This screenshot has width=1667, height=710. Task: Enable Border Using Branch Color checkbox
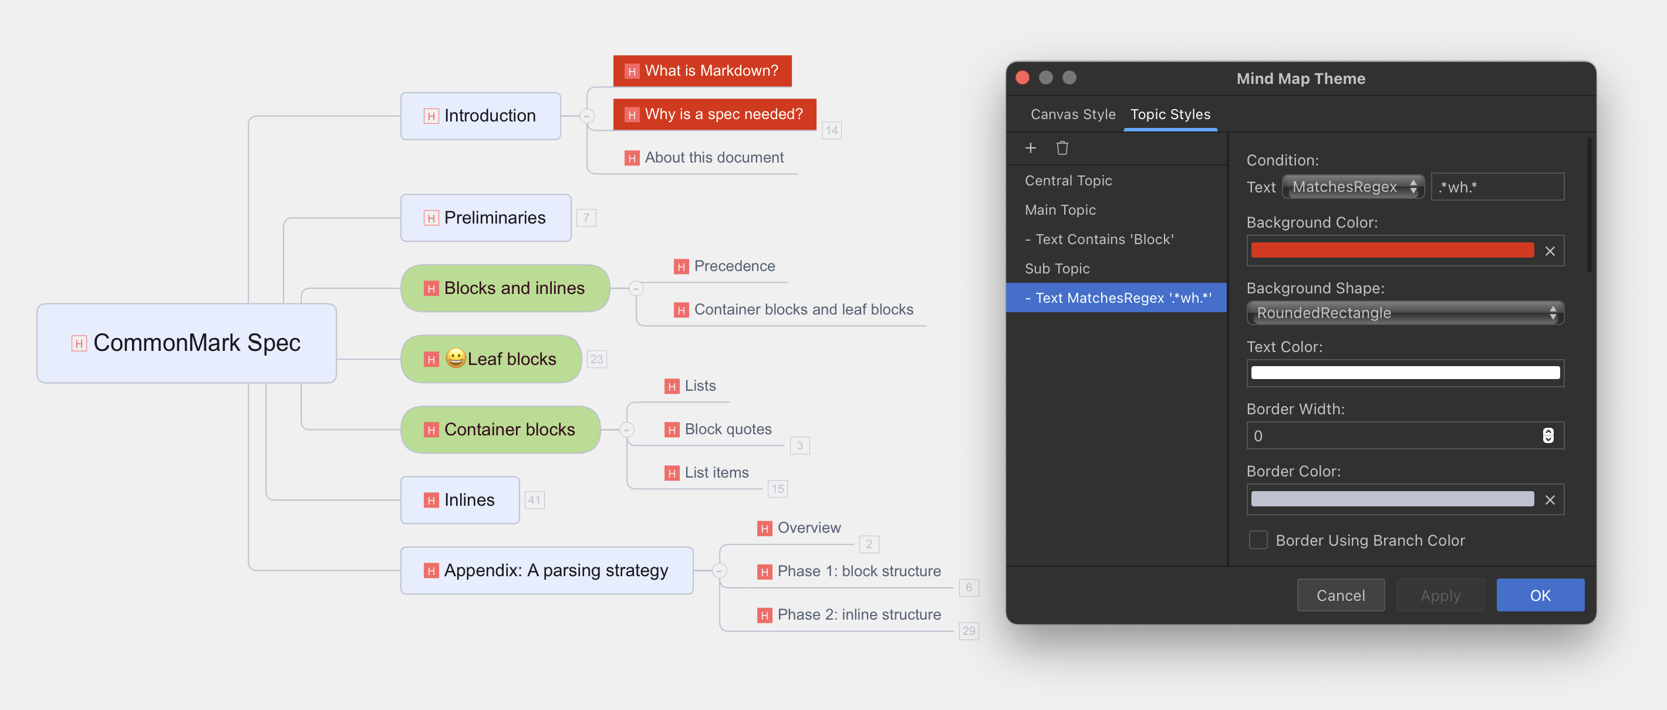coord(1257,540)
